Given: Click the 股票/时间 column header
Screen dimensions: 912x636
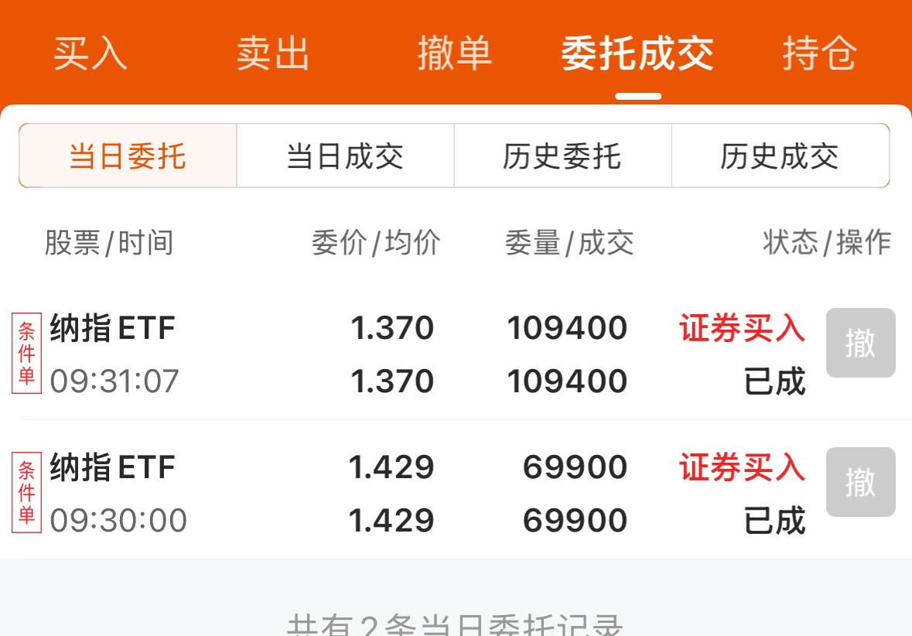Looking at the screenshot, I should click(x=108, y=243).
